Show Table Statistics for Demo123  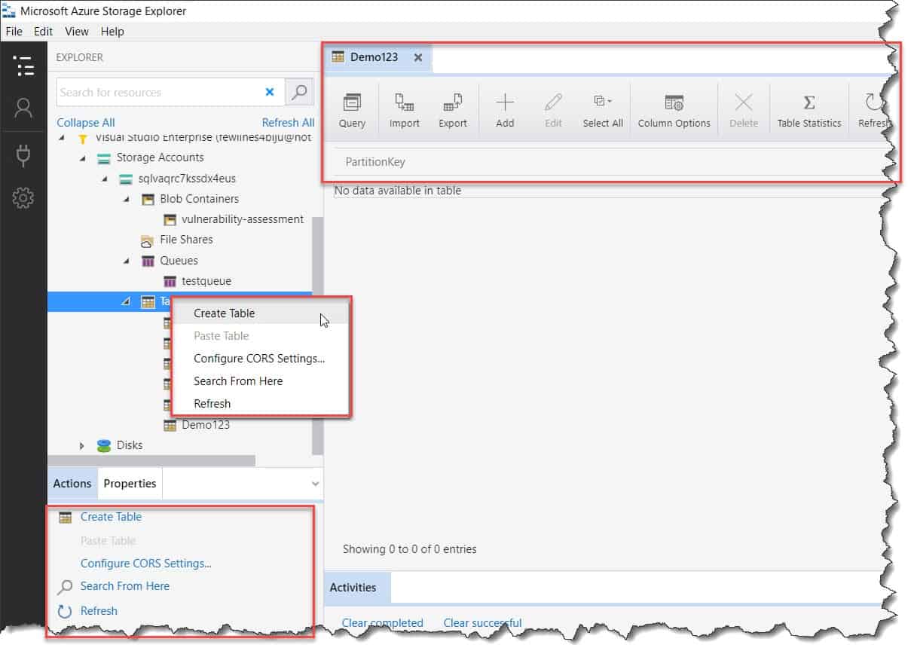[809, 109]
